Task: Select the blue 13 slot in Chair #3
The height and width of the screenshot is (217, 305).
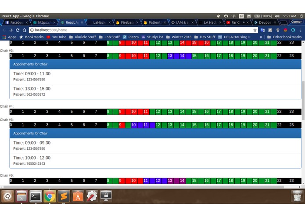Action: point(171,56)
